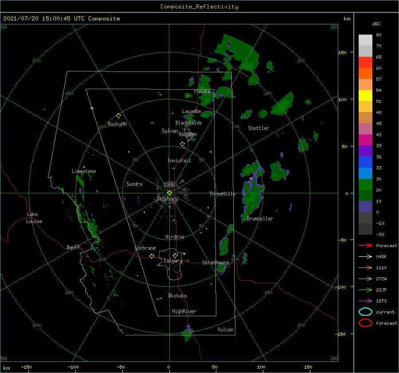Click the yellow diamond marker near Cochrane
The image size is (399, 373).
(x=152, y=256)
